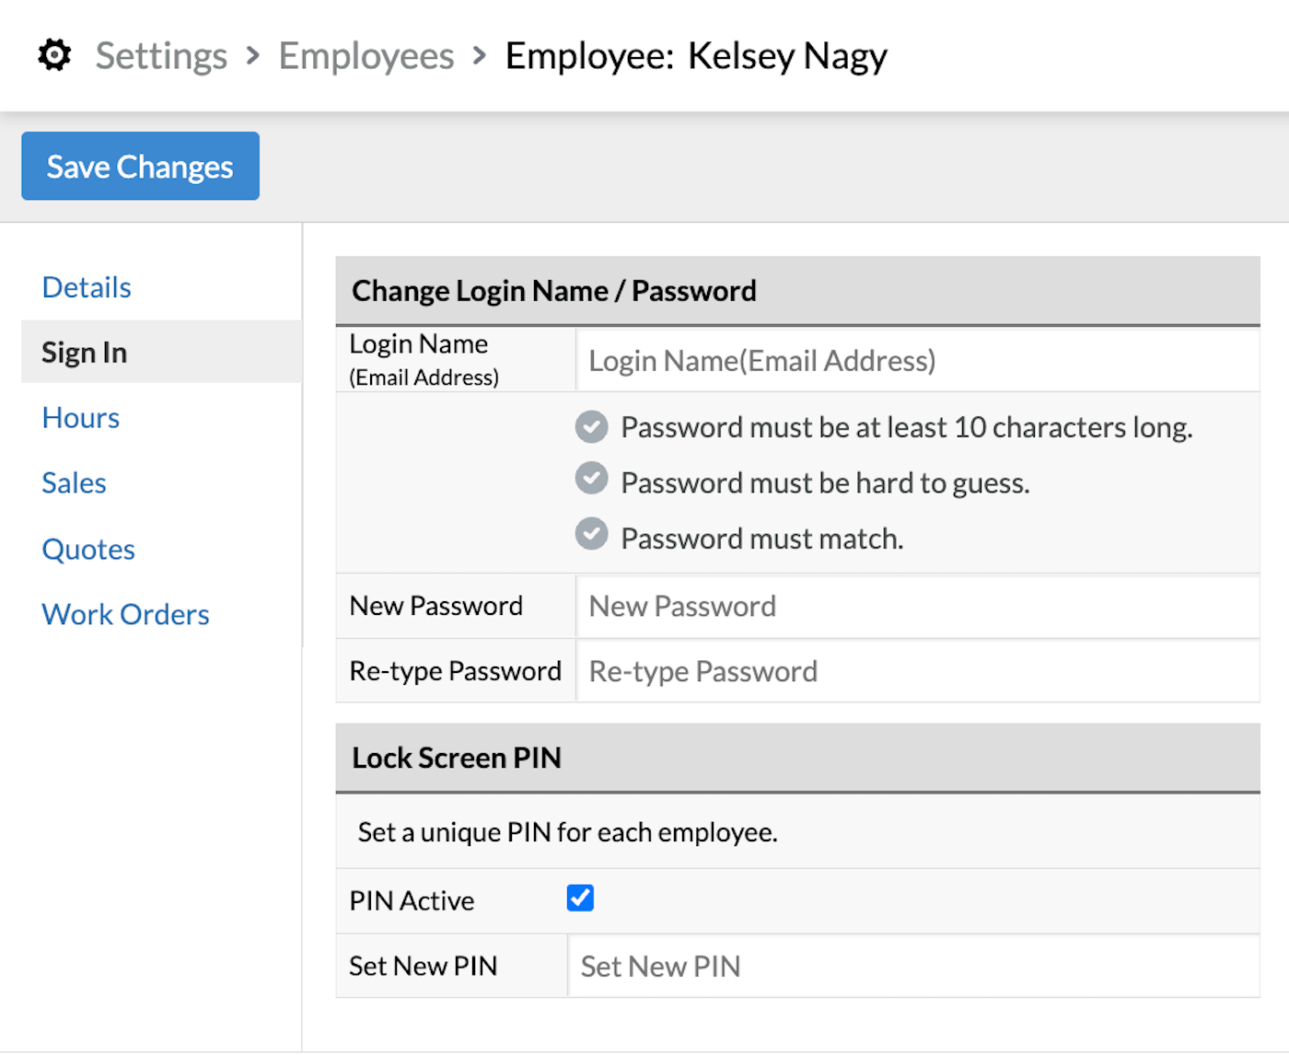Click checkmark icon beside 10 characters rule
Screen dimensions: 1289x1055
coord(591,427)
